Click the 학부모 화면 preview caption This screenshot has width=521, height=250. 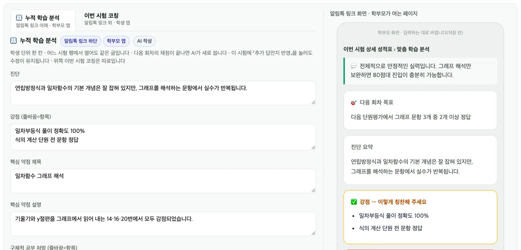coord(420,33)
